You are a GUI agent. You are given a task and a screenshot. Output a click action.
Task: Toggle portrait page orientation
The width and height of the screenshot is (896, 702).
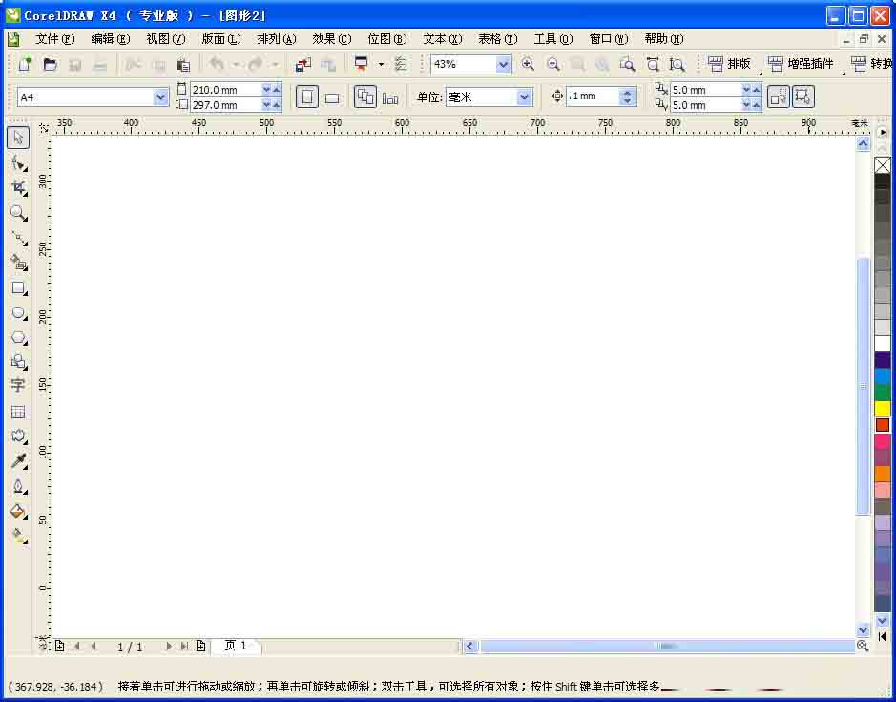click(x=307, y=96)
